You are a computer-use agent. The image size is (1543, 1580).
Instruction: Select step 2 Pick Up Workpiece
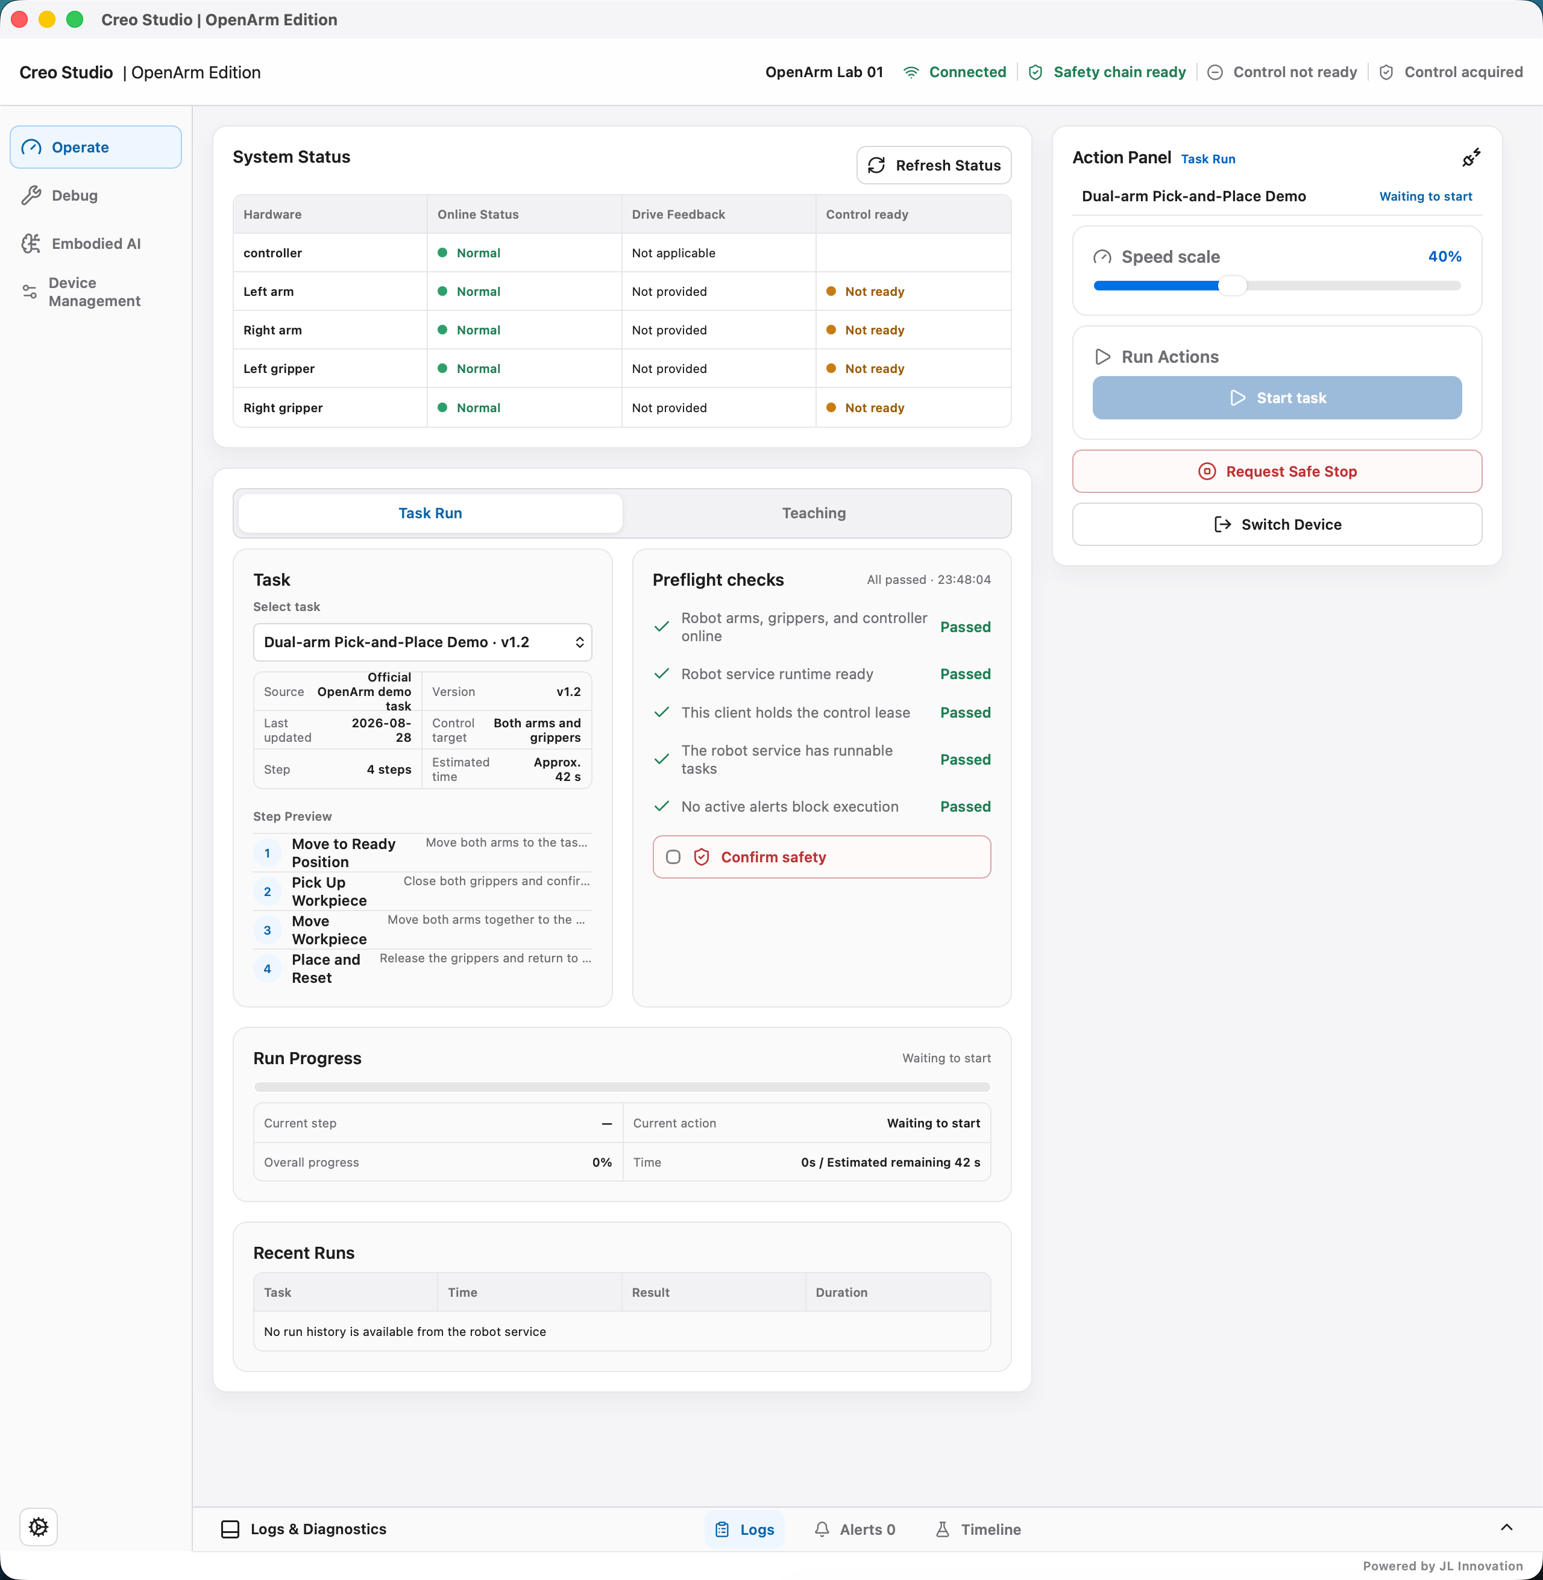click(x=423, y=891)
